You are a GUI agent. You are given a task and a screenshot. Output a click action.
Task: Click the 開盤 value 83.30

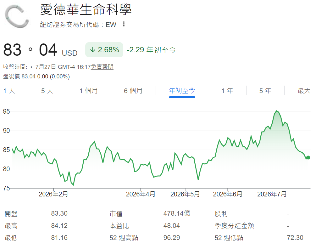pyautogui.click(x=59, y=213)
